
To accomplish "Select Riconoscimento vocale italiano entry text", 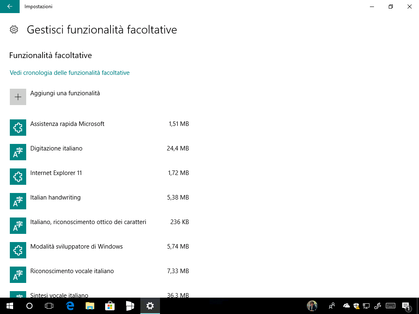I will click(x=72, y=271).
